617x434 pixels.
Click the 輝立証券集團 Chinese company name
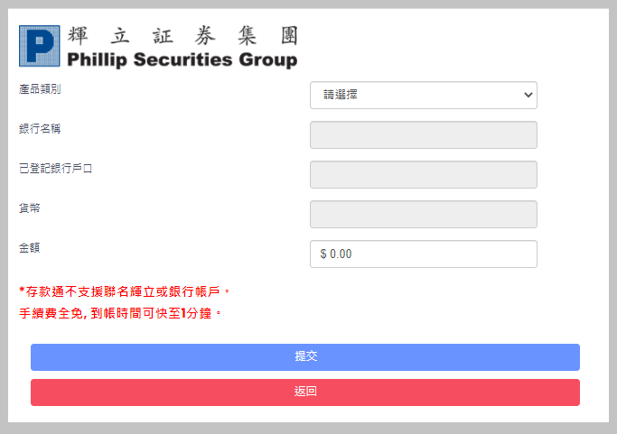coord(182,35)
